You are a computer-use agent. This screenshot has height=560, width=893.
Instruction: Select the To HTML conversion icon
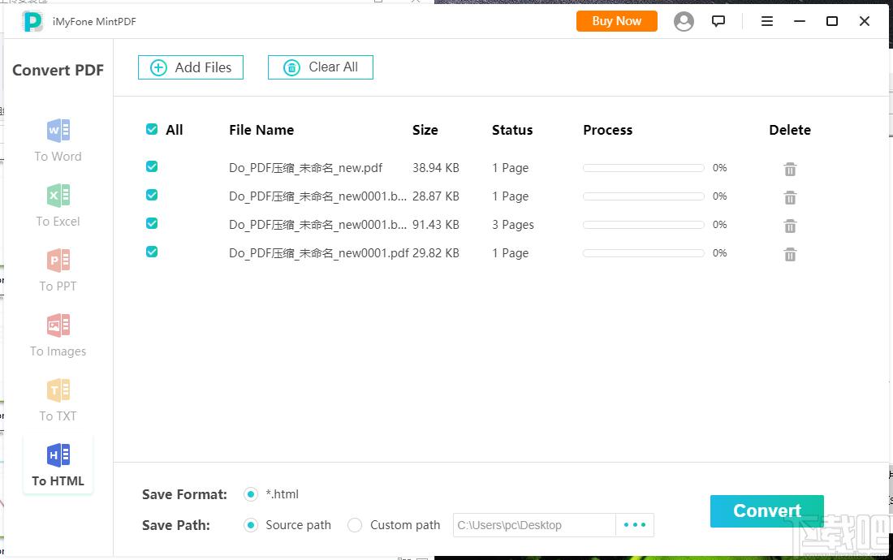coord(58,454)
